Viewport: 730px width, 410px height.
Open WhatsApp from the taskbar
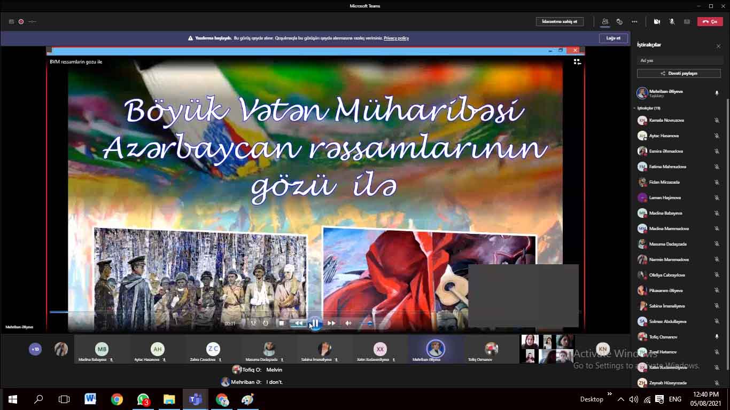143,399
